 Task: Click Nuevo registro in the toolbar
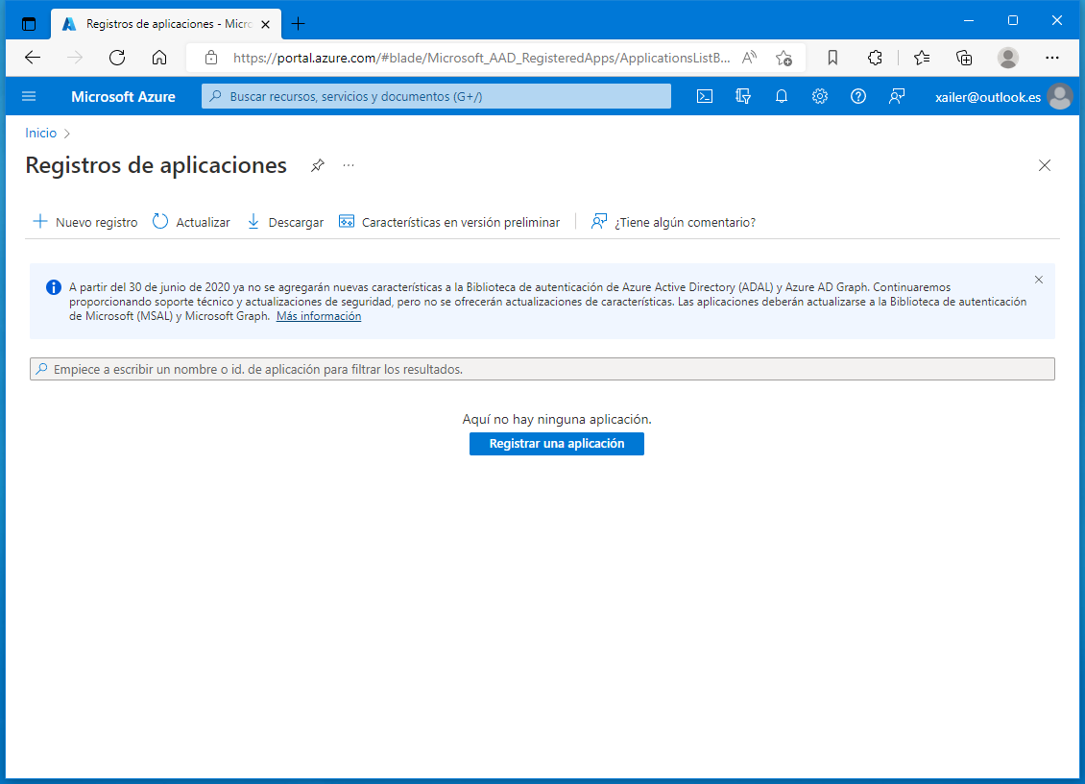[85, 222]
